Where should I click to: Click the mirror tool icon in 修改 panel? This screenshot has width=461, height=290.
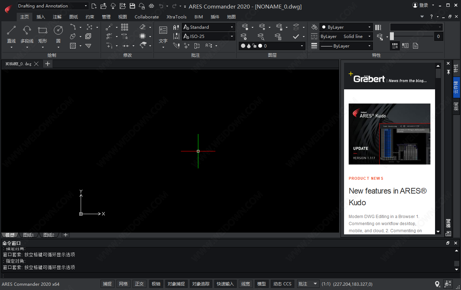[124, 36]
